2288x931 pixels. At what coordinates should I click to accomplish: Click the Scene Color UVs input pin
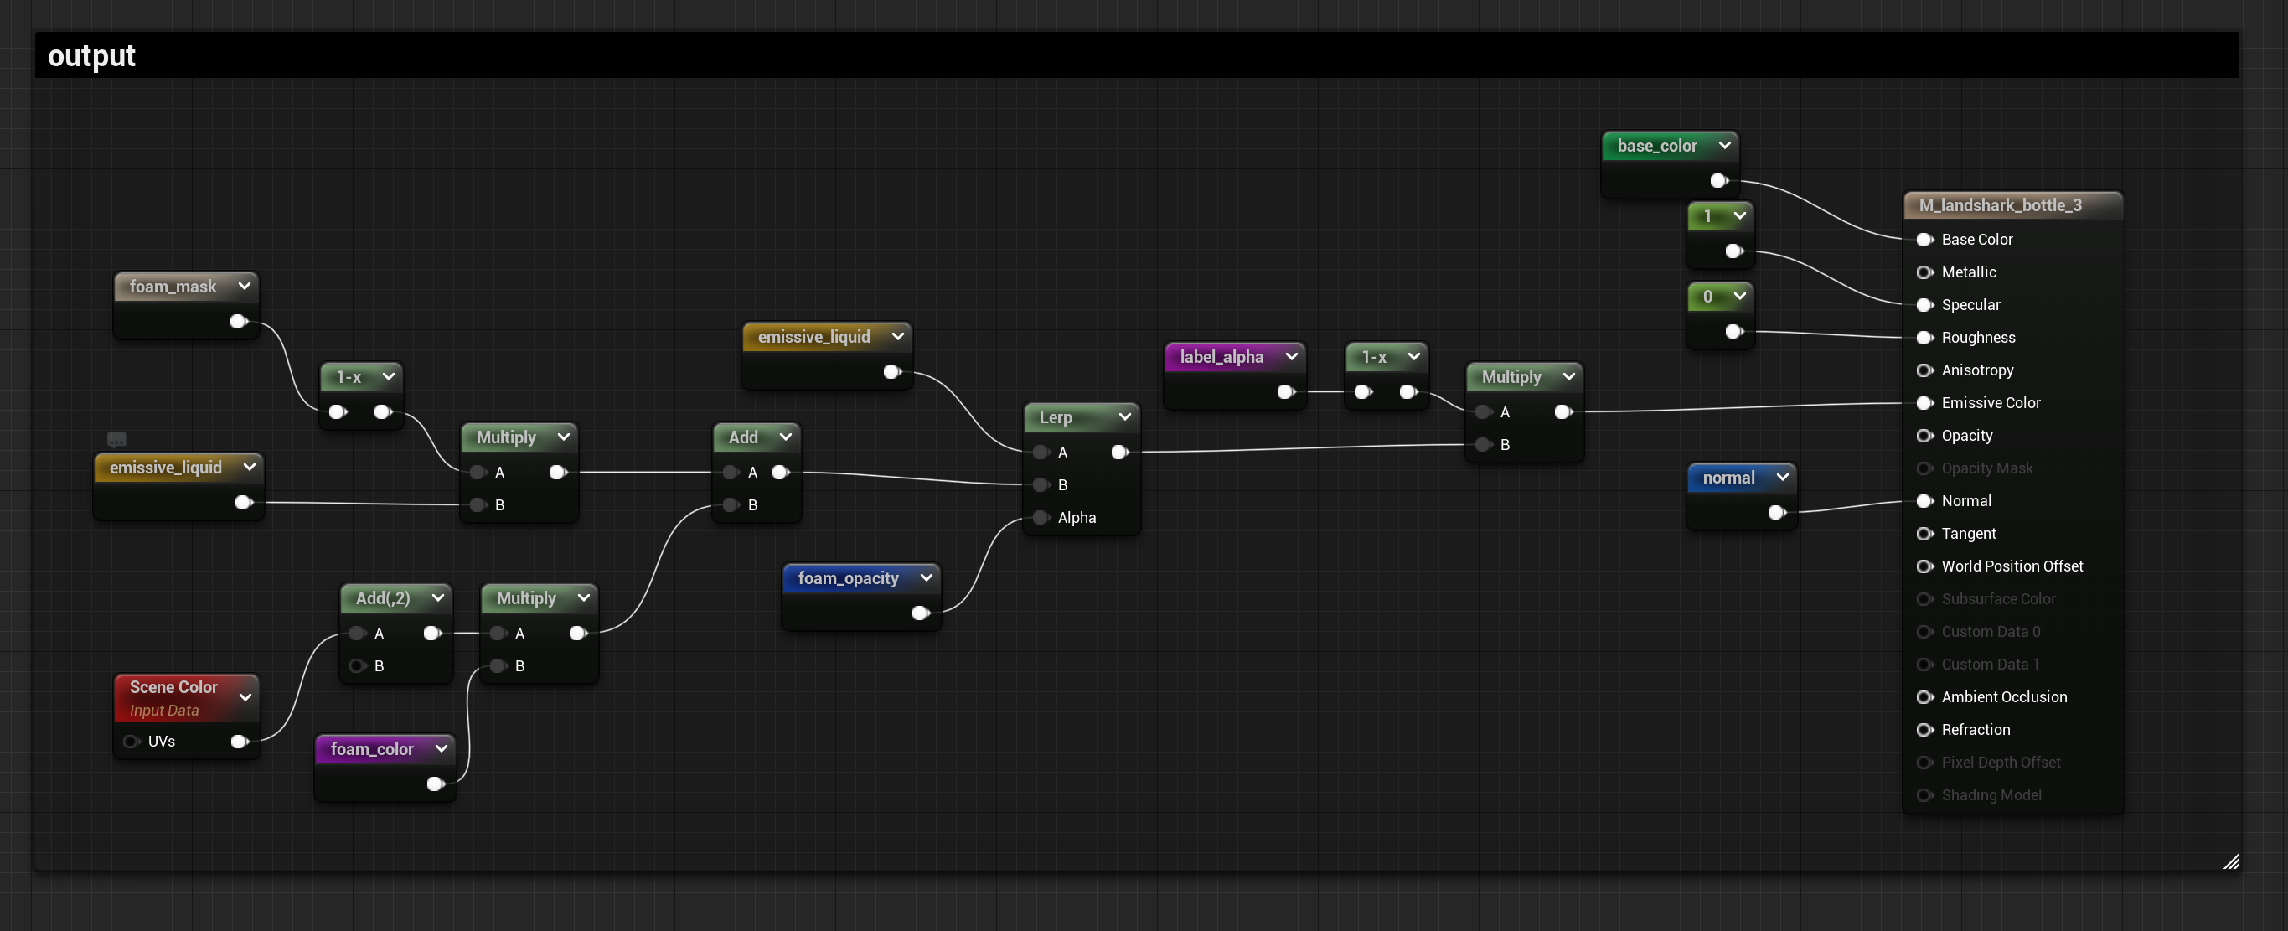click(132, 741)
